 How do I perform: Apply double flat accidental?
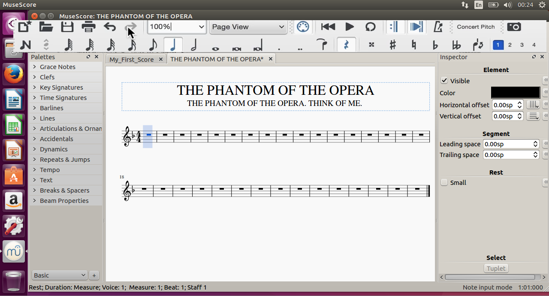click(456, 45)
